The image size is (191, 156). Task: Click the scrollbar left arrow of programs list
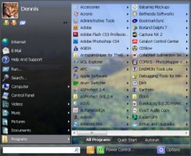tap(74, 133)
